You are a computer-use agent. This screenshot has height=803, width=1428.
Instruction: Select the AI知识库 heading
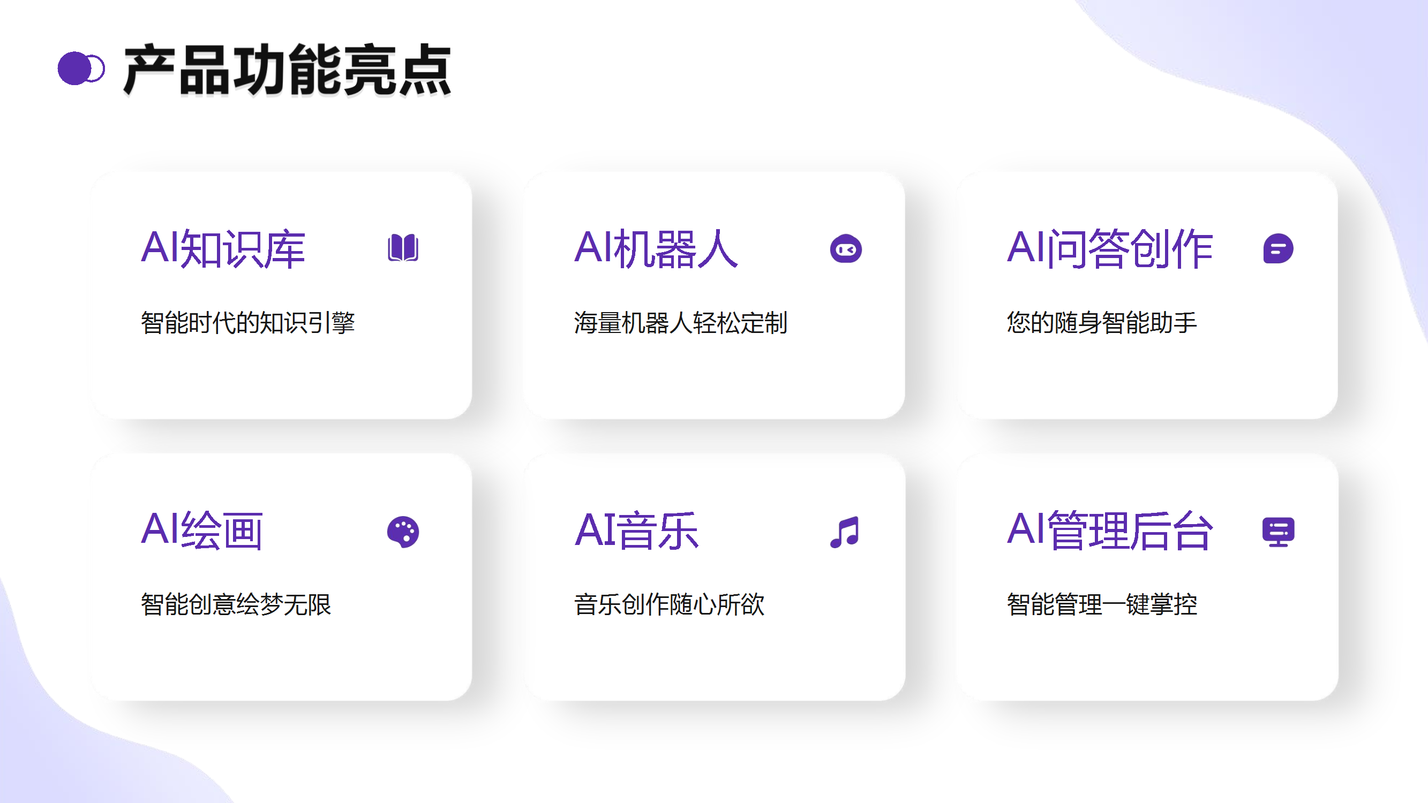(223, 249)
